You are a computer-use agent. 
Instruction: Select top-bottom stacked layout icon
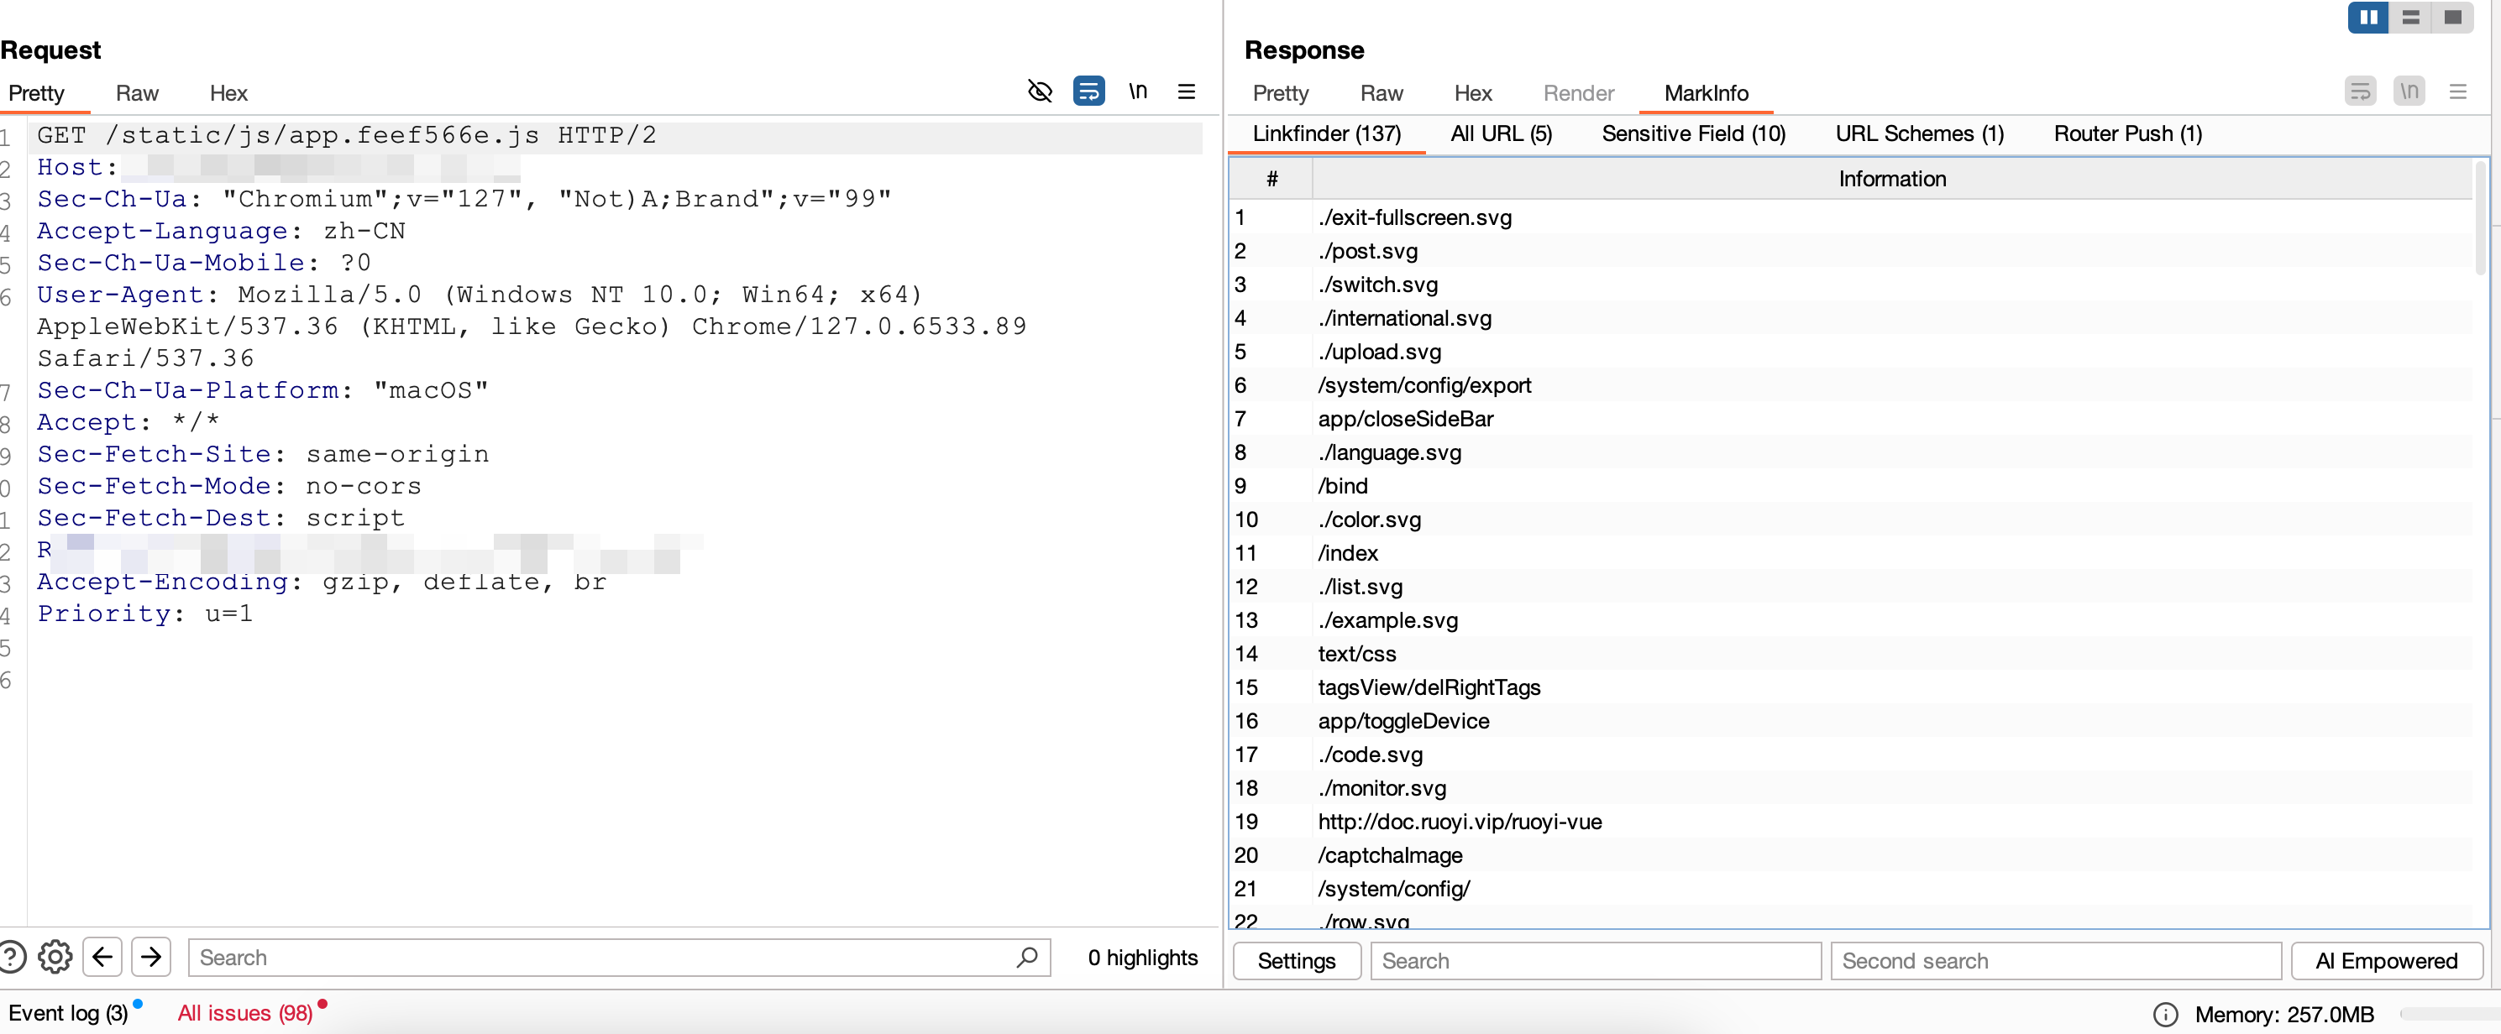(2409, 18)
